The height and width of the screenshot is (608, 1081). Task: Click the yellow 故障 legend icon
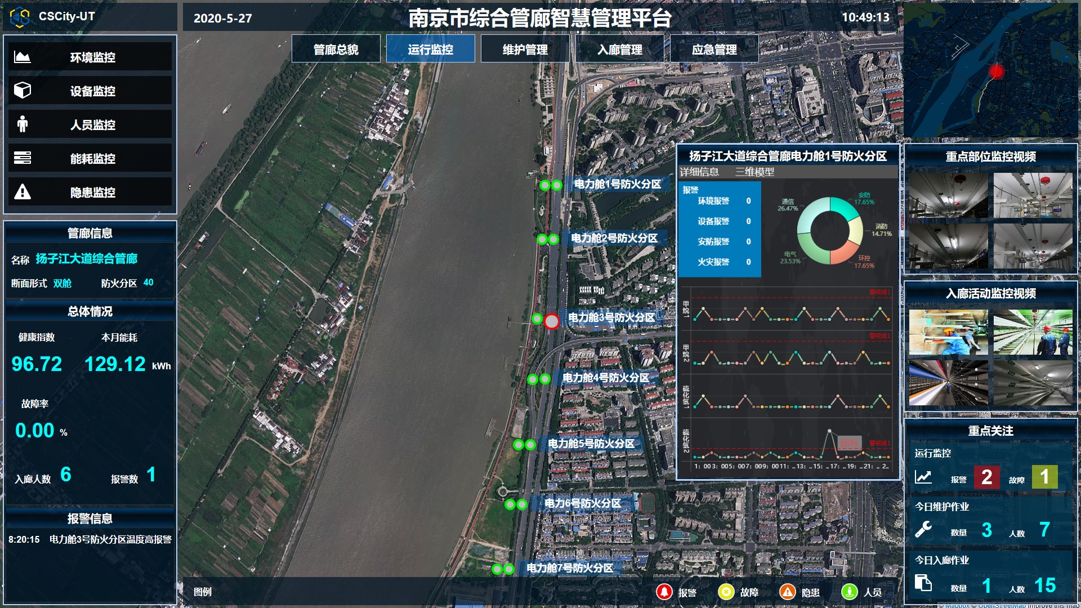(726, 592)
